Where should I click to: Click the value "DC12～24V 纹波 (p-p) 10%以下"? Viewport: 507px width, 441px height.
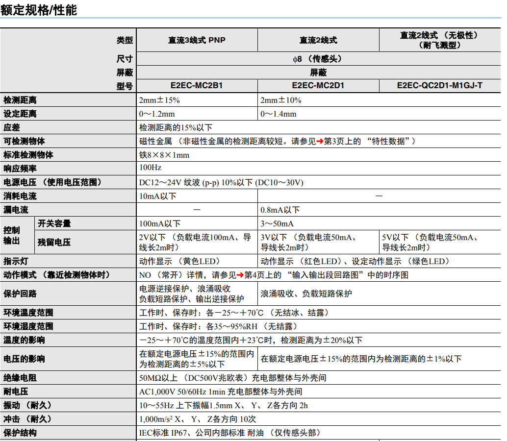[x=196, y=183]
